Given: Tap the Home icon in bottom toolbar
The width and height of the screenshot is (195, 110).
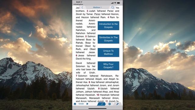Looking at the screenshot, I should (75, 104).
